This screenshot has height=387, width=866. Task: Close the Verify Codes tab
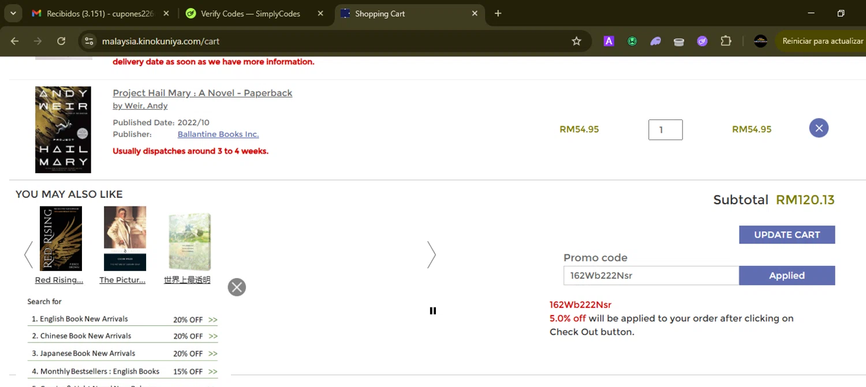320,13
